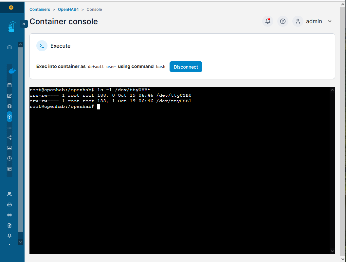Viewport: 346px width, 262px height.
Task: Select the Containers cube icon
Action: point(9,117)
